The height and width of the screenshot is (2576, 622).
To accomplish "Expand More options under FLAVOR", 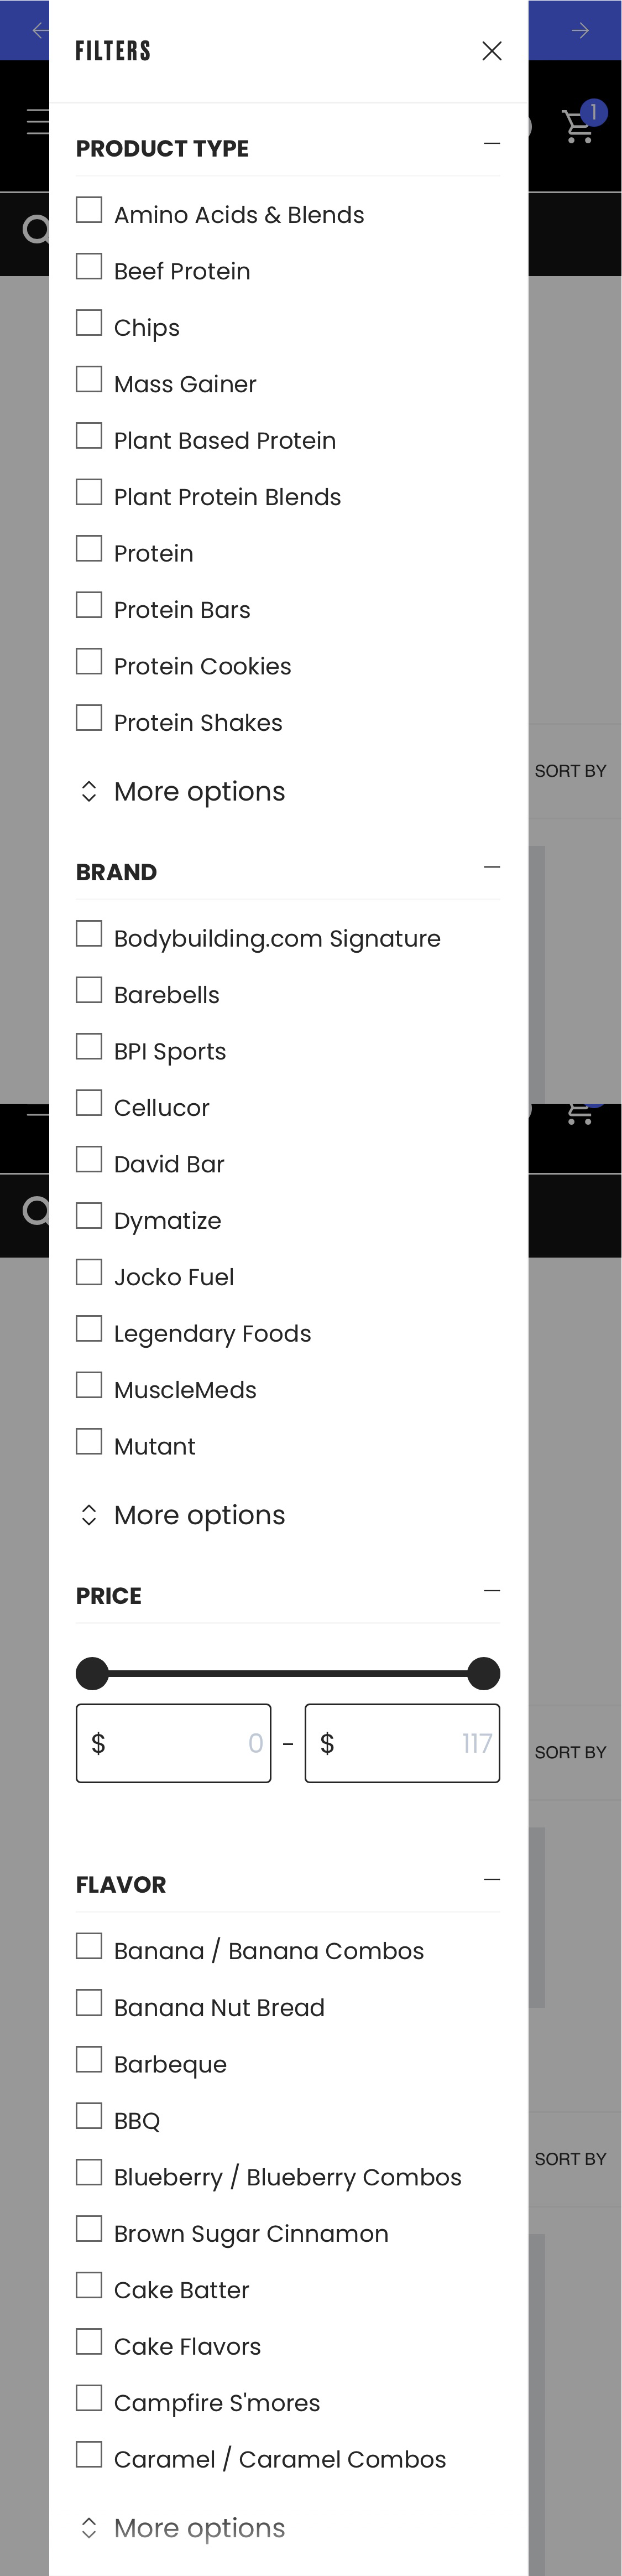I will coord(181,2527).
